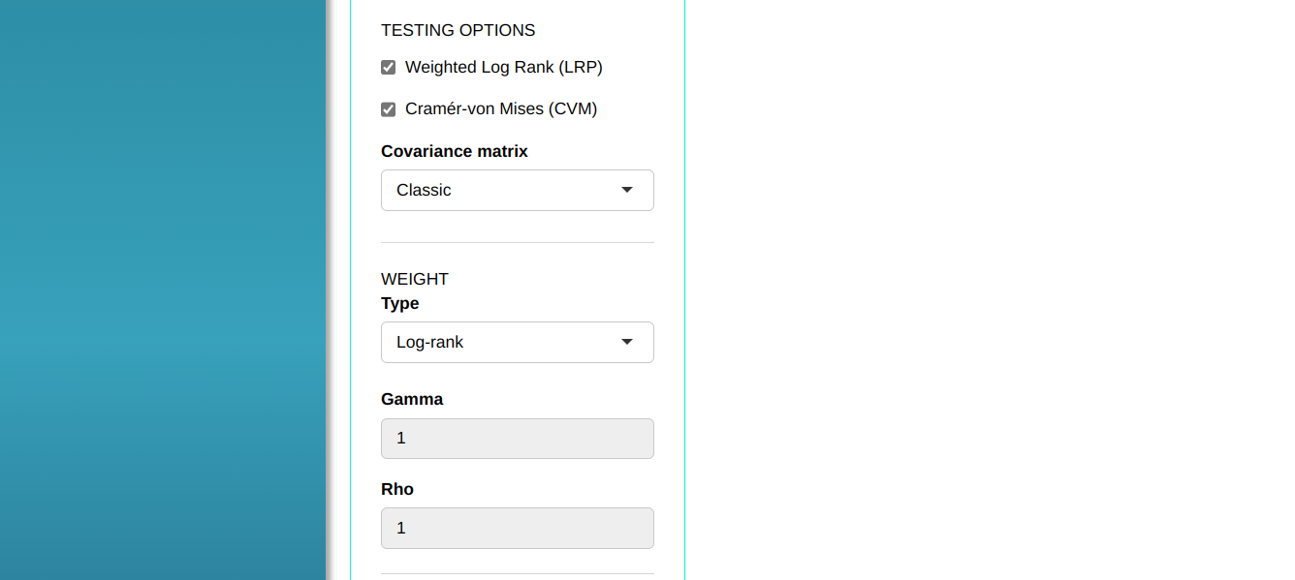Click the Covariance matrix label

(455, 151)
